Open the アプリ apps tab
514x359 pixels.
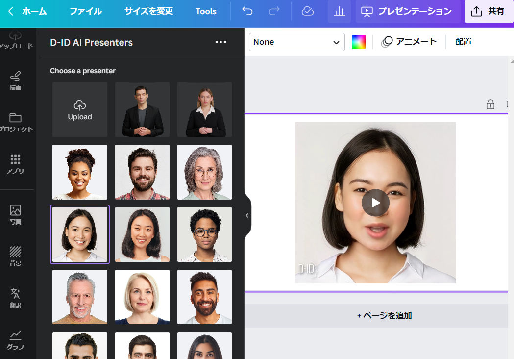15,164
